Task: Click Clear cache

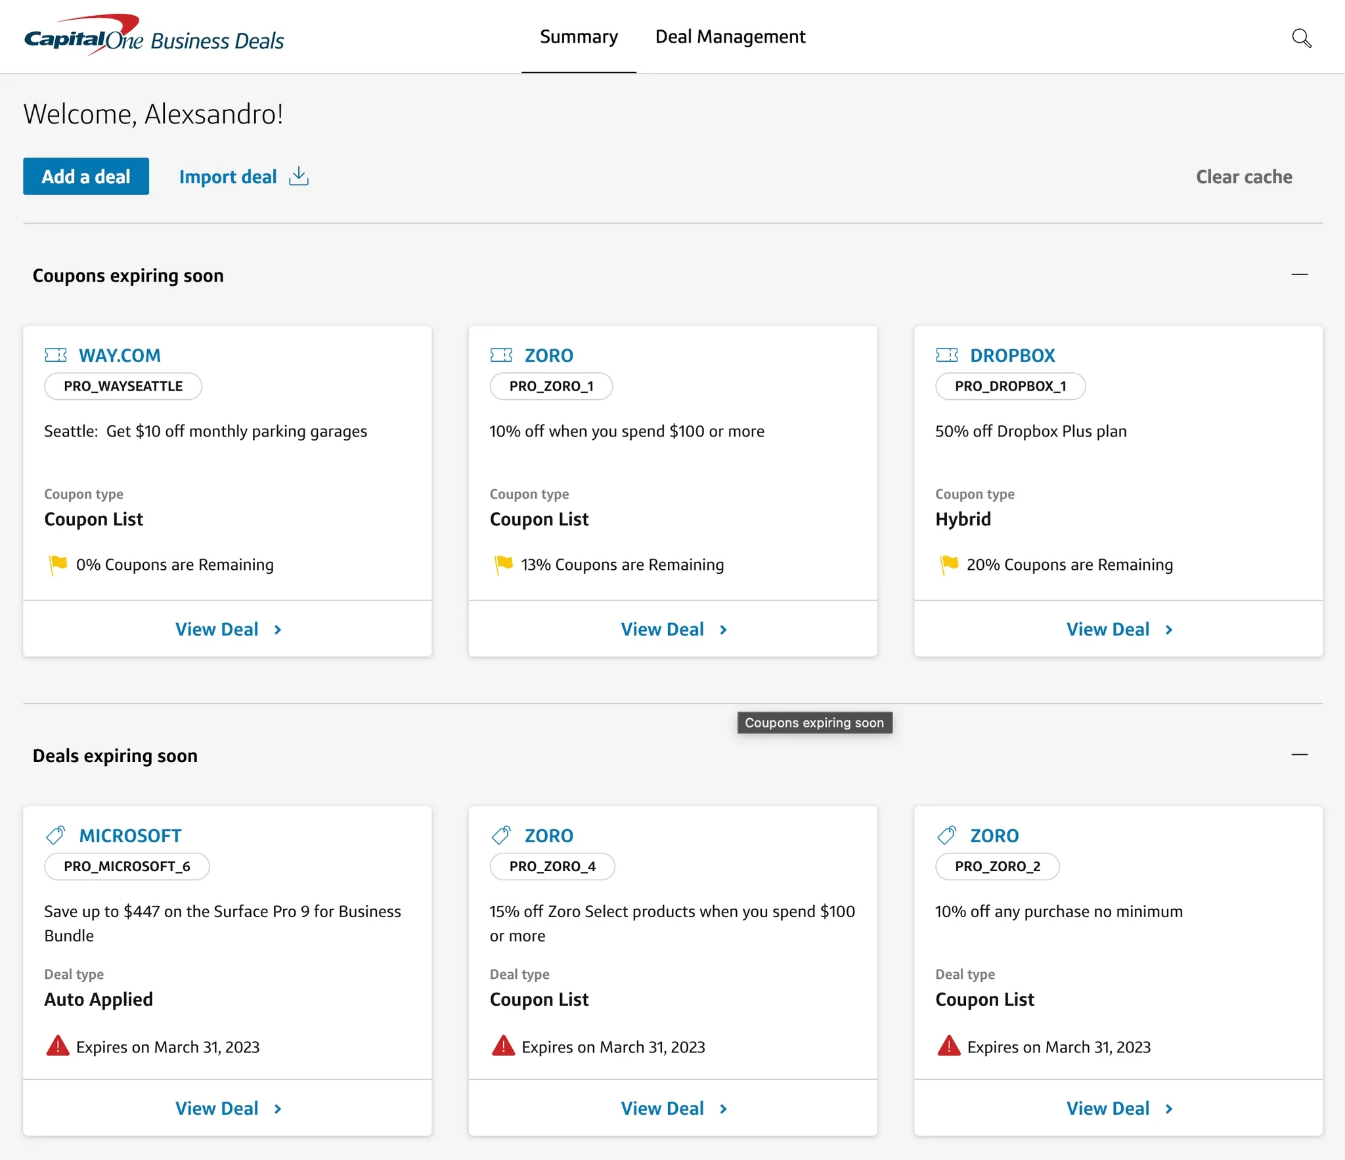Action: (x=1244, y=177)
